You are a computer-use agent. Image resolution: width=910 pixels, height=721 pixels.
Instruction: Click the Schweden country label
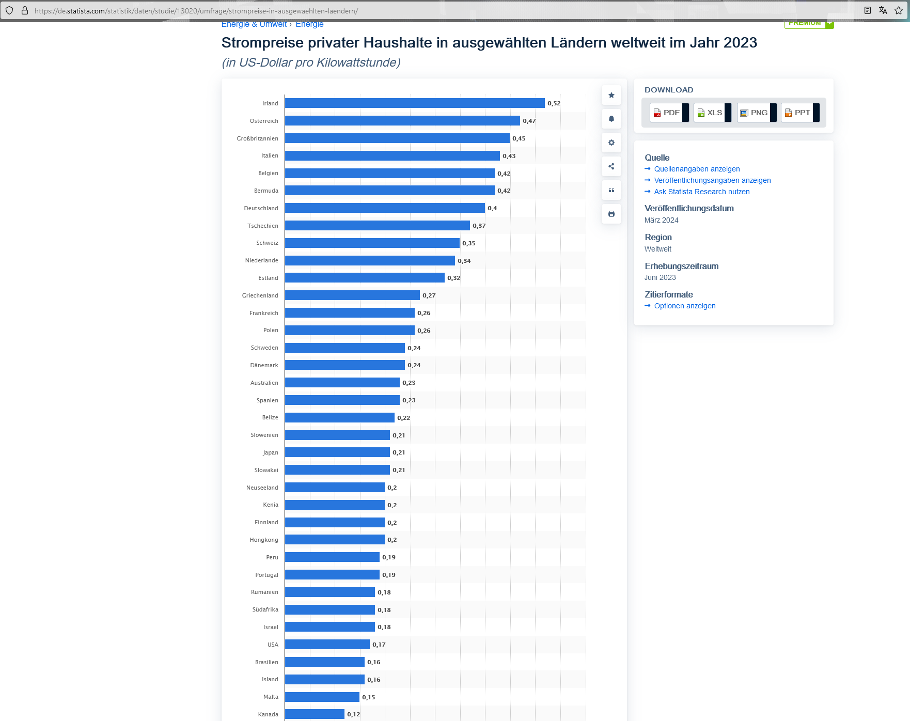coord(264,348)
